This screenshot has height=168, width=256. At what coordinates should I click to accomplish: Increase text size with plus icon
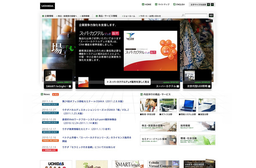[x=209, y=5]
